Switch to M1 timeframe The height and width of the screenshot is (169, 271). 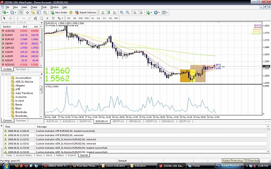tap(69, 18)
